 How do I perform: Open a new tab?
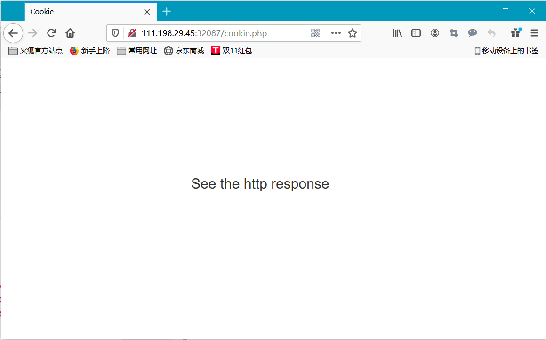pyautogui.click(x=167, y=11)
